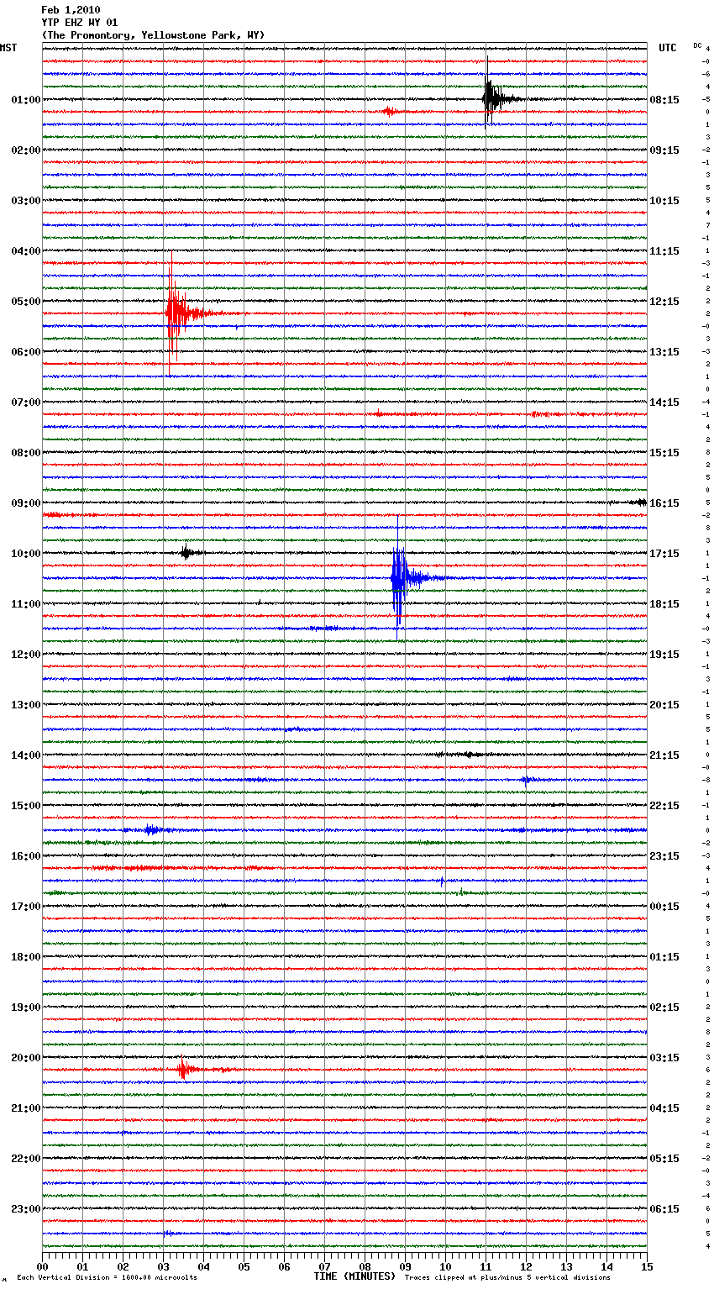Click the 10:15 UTC time label
The image size is (714, 1289).
[x=664, y=201]
